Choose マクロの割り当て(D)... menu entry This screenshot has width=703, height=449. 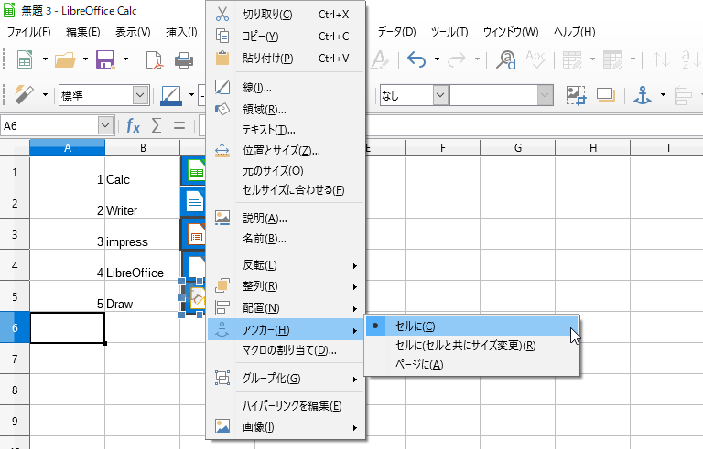pos(286,350)
